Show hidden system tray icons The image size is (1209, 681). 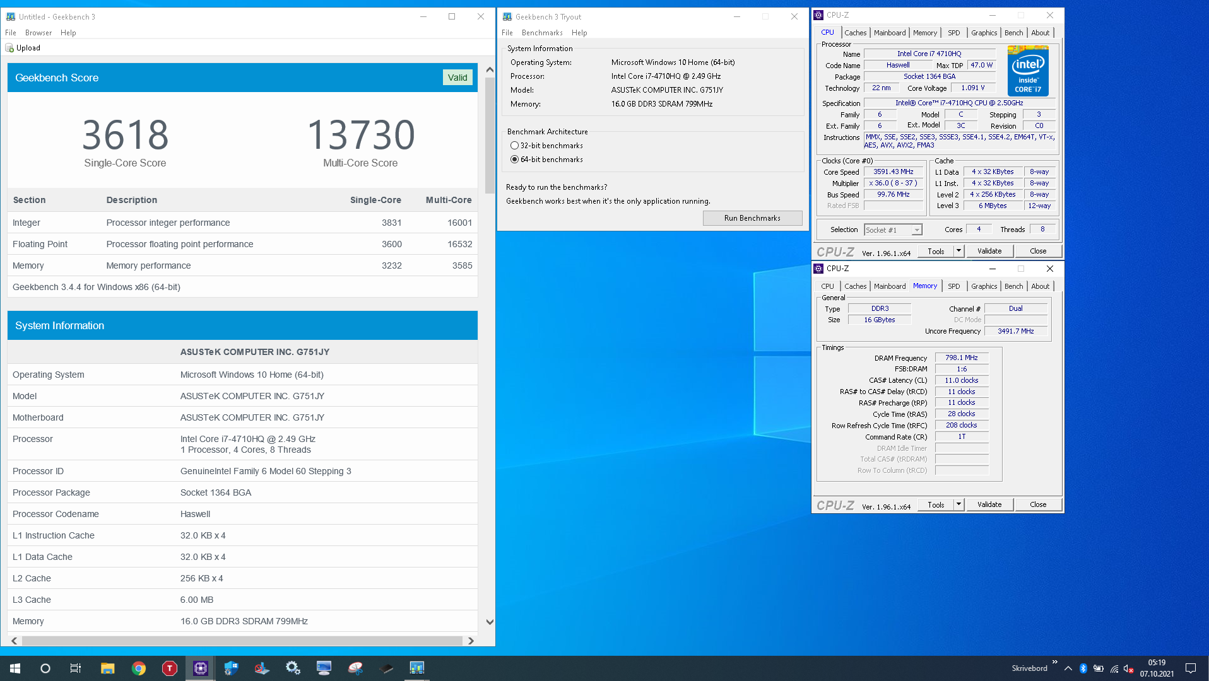tap(1068, 668)
